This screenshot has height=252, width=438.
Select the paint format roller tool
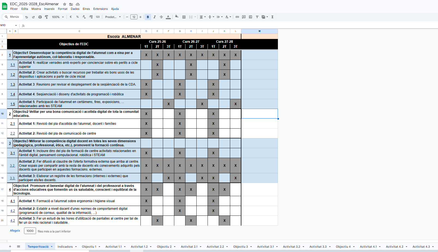pos(46,17)
